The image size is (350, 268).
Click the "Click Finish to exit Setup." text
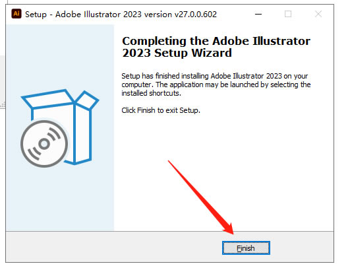tap(161, 110)
